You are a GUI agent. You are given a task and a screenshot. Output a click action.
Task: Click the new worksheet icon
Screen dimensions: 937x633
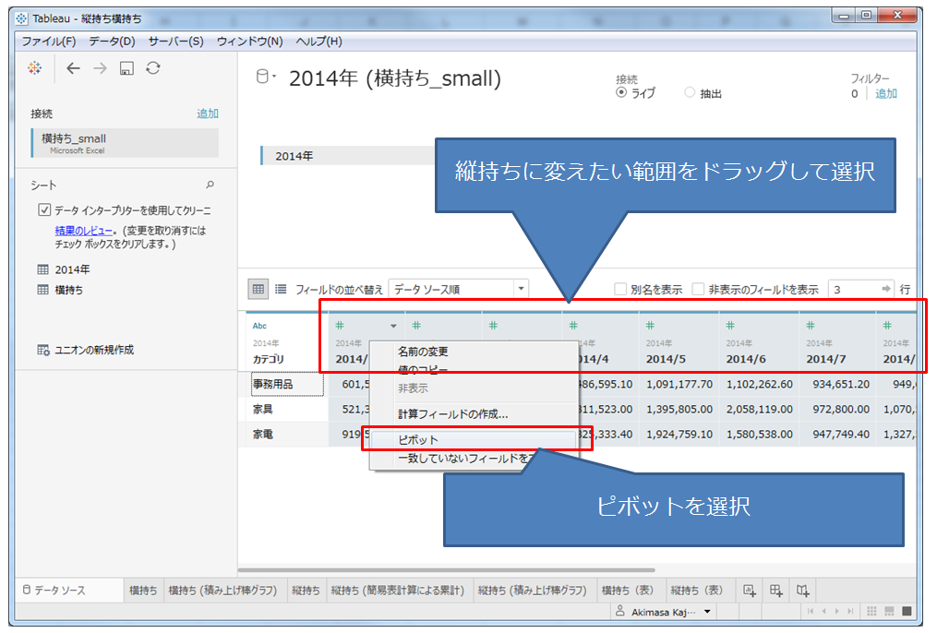pos(750,590)
